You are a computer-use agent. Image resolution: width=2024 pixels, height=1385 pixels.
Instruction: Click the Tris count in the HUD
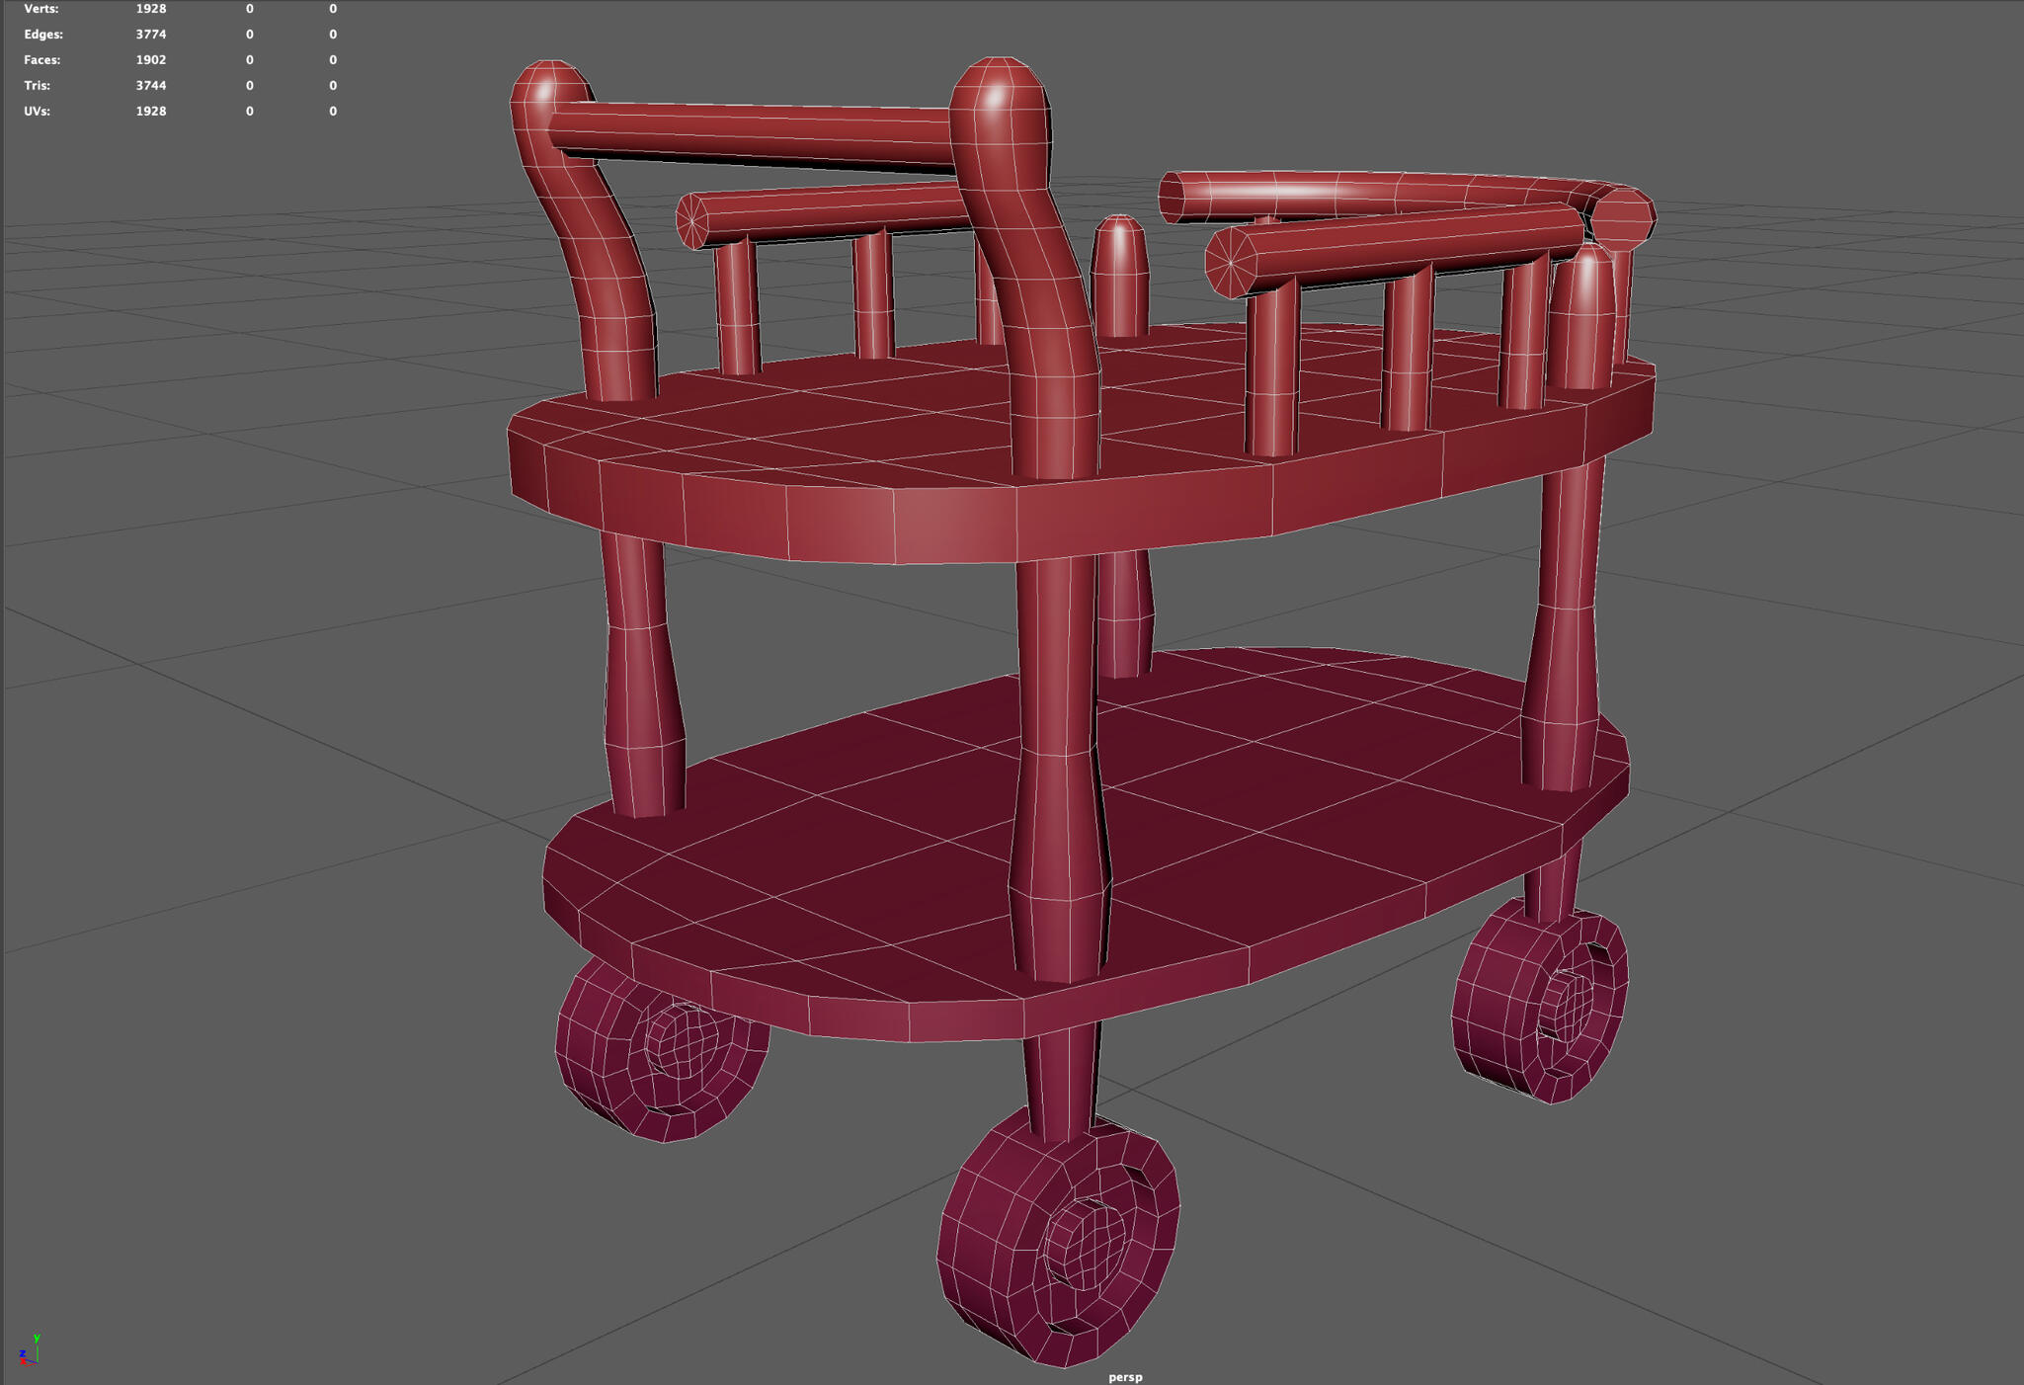pyautogui.click(x=150, y=85)
